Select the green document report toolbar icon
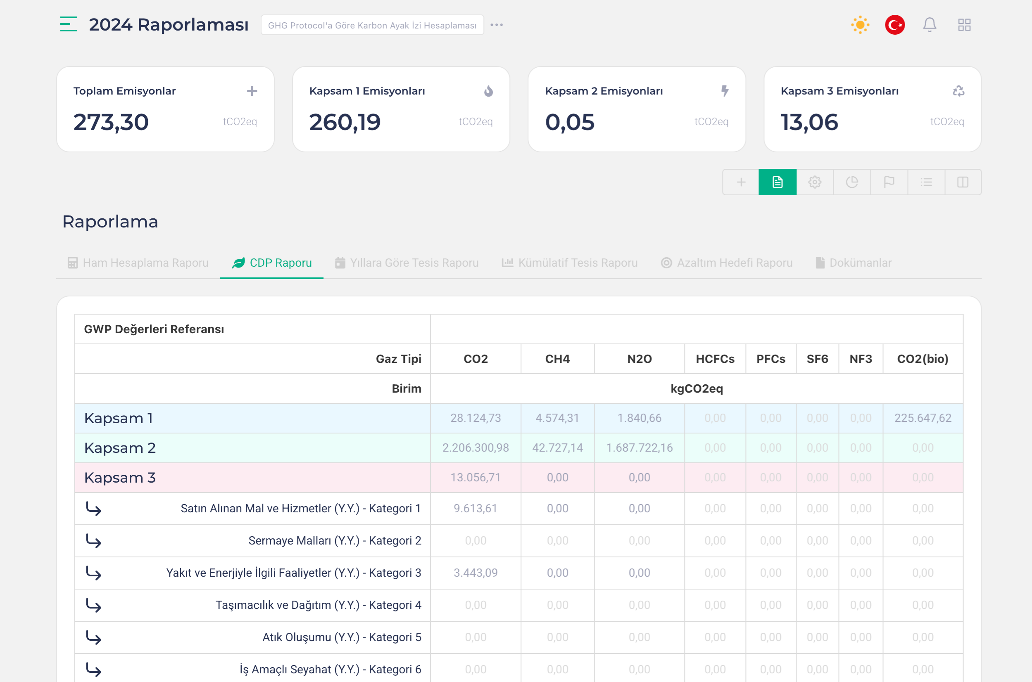This screenshot has width=1032, height=682. [778, 182]
